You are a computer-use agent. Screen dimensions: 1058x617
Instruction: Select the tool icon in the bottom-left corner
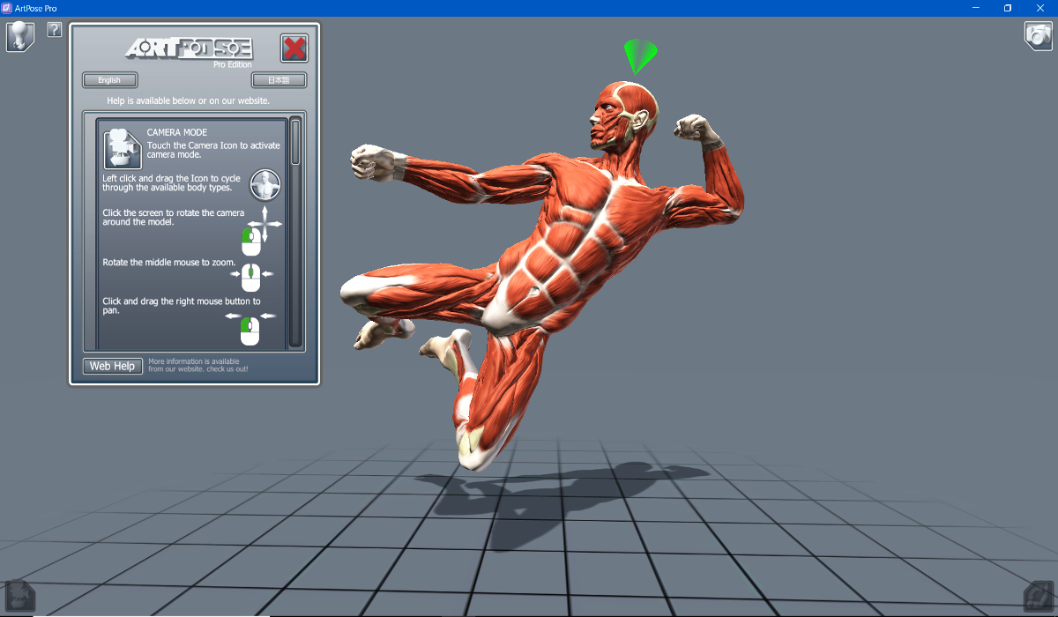19,598
